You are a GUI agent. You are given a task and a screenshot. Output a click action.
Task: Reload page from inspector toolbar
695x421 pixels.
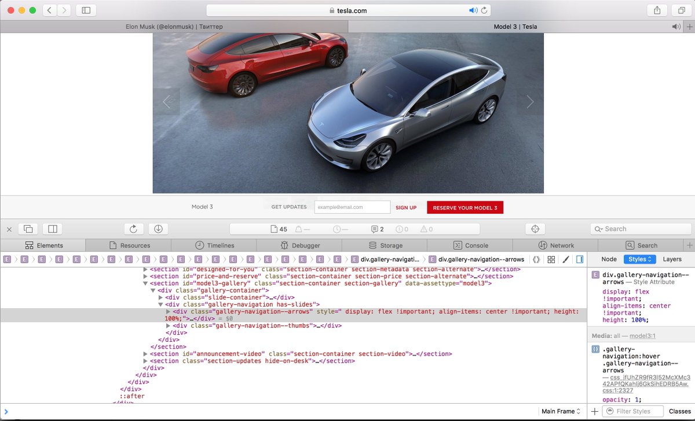click(133, 229)
